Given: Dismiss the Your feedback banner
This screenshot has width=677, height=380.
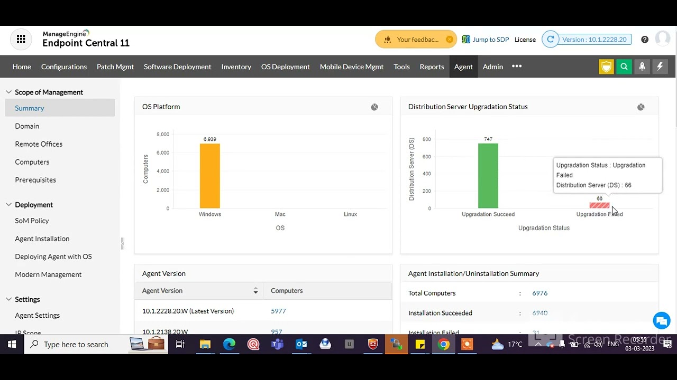Looking at the screenshot, I should tap(449, 39).
